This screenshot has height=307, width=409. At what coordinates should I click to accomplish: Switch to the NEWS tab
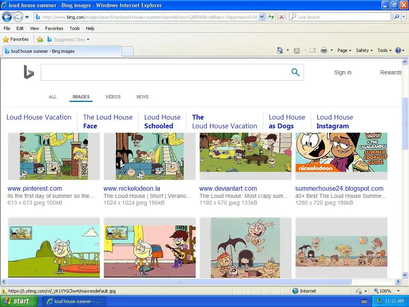[143, 97]
